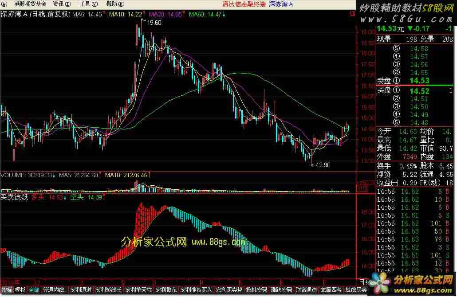Select the 普通均线 indicator tab
The height and width of the screenshot is (297, 457).
(54, 290)
